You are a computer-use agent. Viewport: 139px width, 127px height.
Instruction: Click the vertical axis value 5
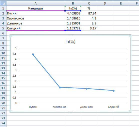pyautogui.click(x=16, y=48)
